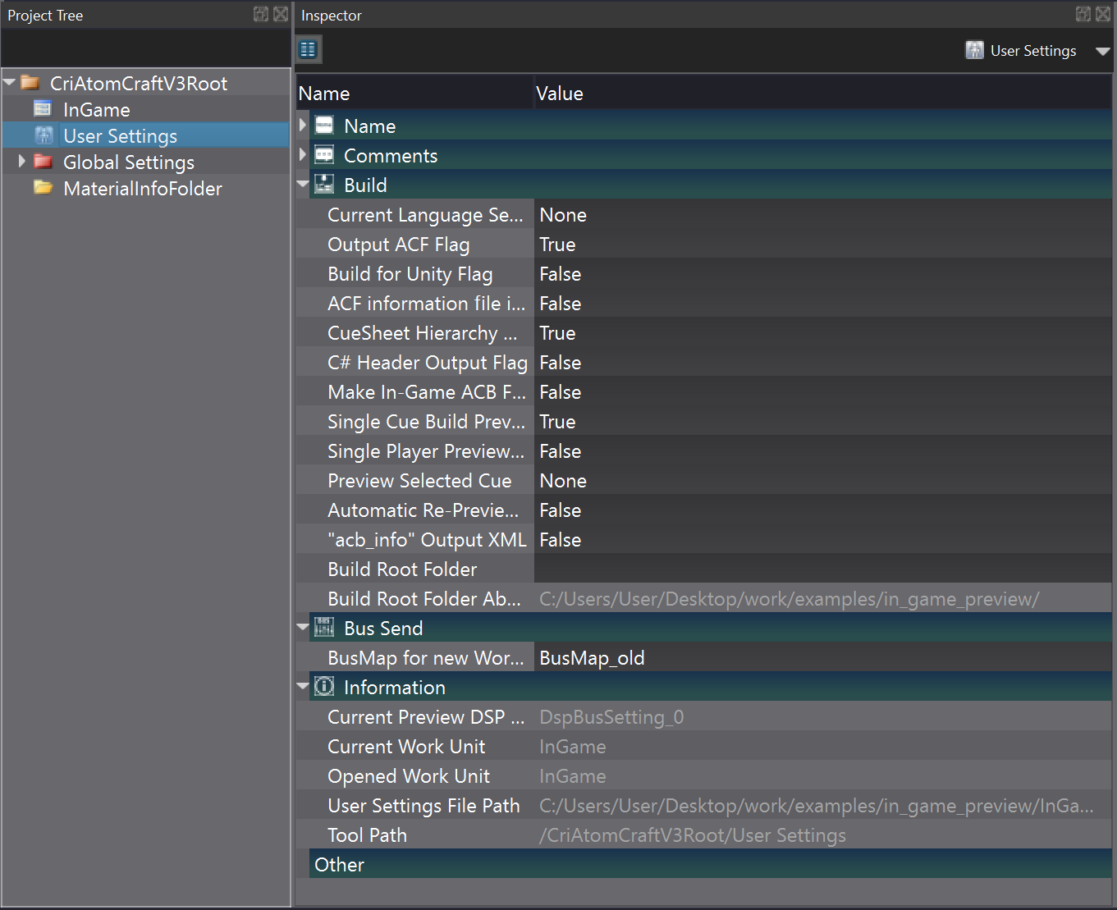Click the Current Language Setting label
1117x910 pixels.
[x=425, y=215]
